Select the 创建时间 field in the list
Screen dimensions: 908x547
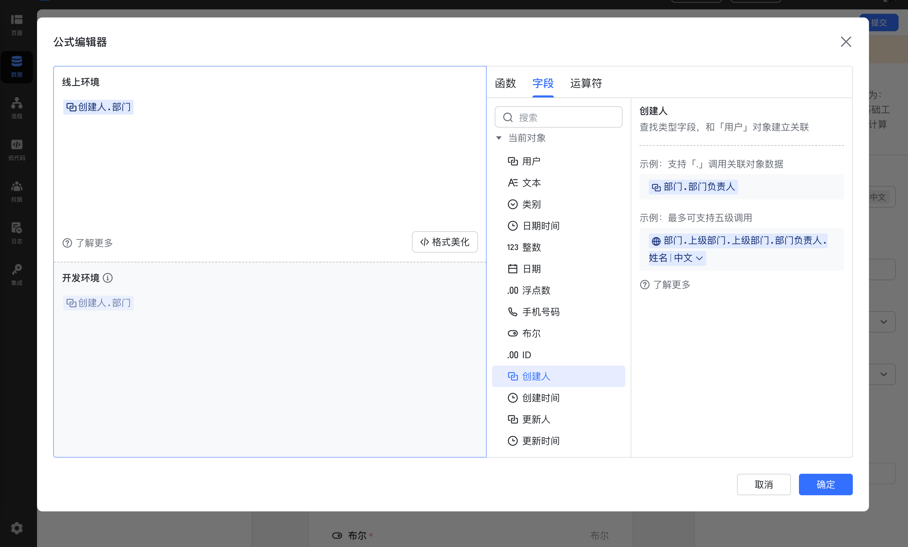[x=558, y=398]
